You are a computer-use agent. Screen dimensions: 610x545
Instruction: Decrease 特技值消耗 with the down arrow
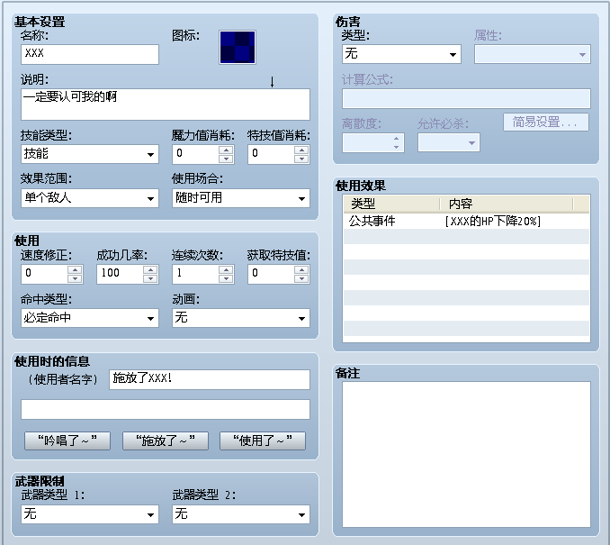pyautogui.click(x=301, y=159)
